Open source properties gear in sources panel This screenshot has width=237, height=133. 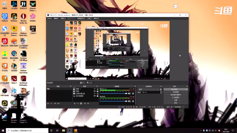tap(81, 103)
